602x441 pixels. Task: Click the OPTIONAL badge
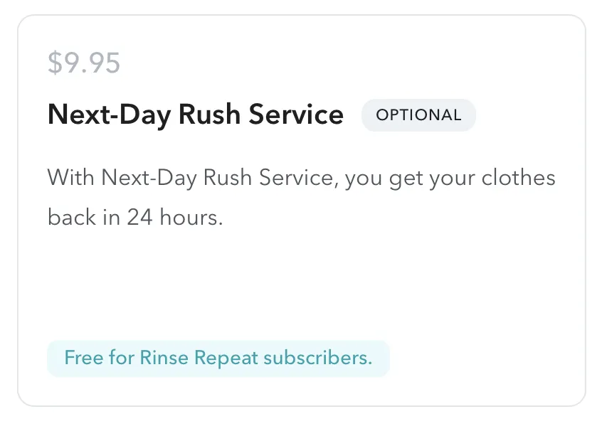pos(418,115)
